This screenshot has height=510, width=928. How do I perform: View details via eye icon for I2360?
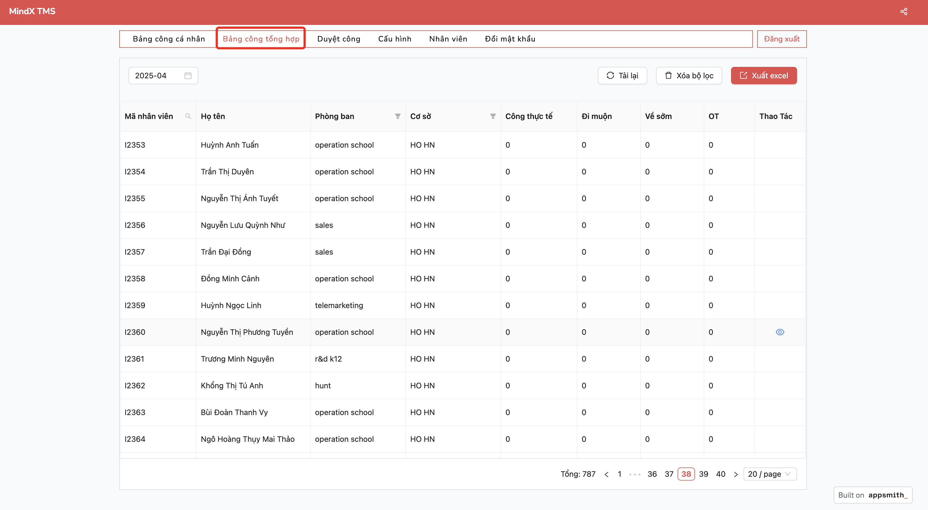pos(780,332)
